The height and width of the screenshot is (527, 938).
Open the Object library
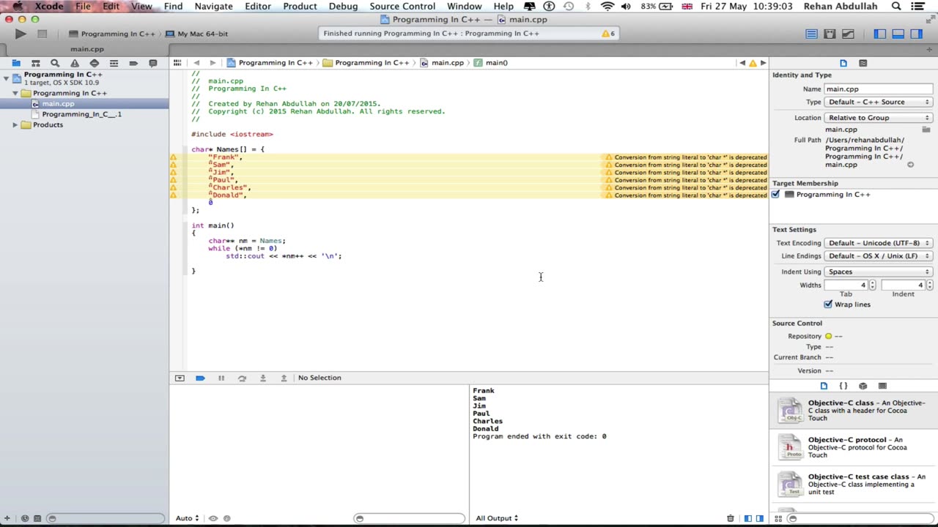863,386
